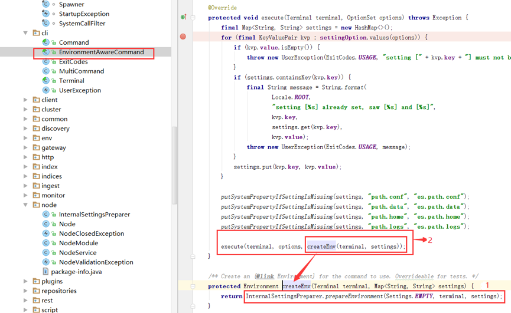Click the cli package folder icon
511x313 pixels.
[x=36, y=33]
